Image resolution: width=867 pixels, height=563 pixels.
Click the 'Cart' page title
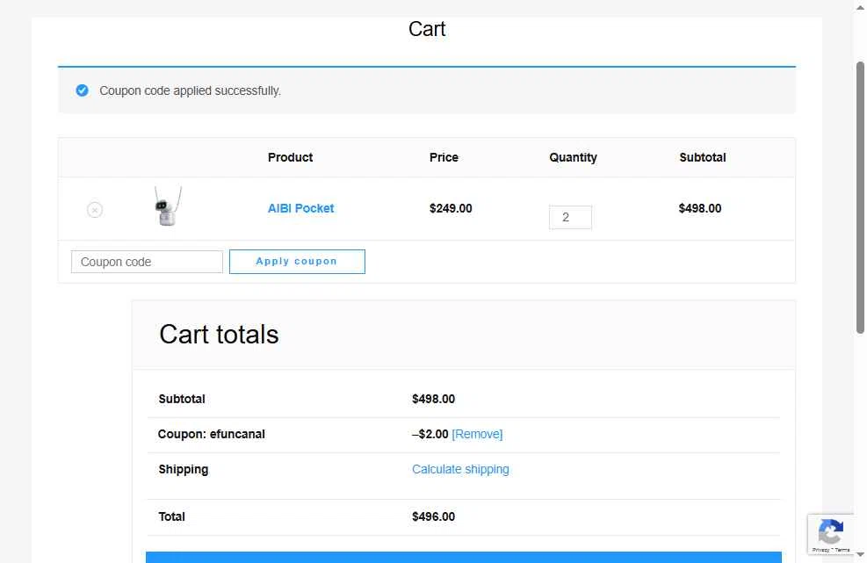427,29
